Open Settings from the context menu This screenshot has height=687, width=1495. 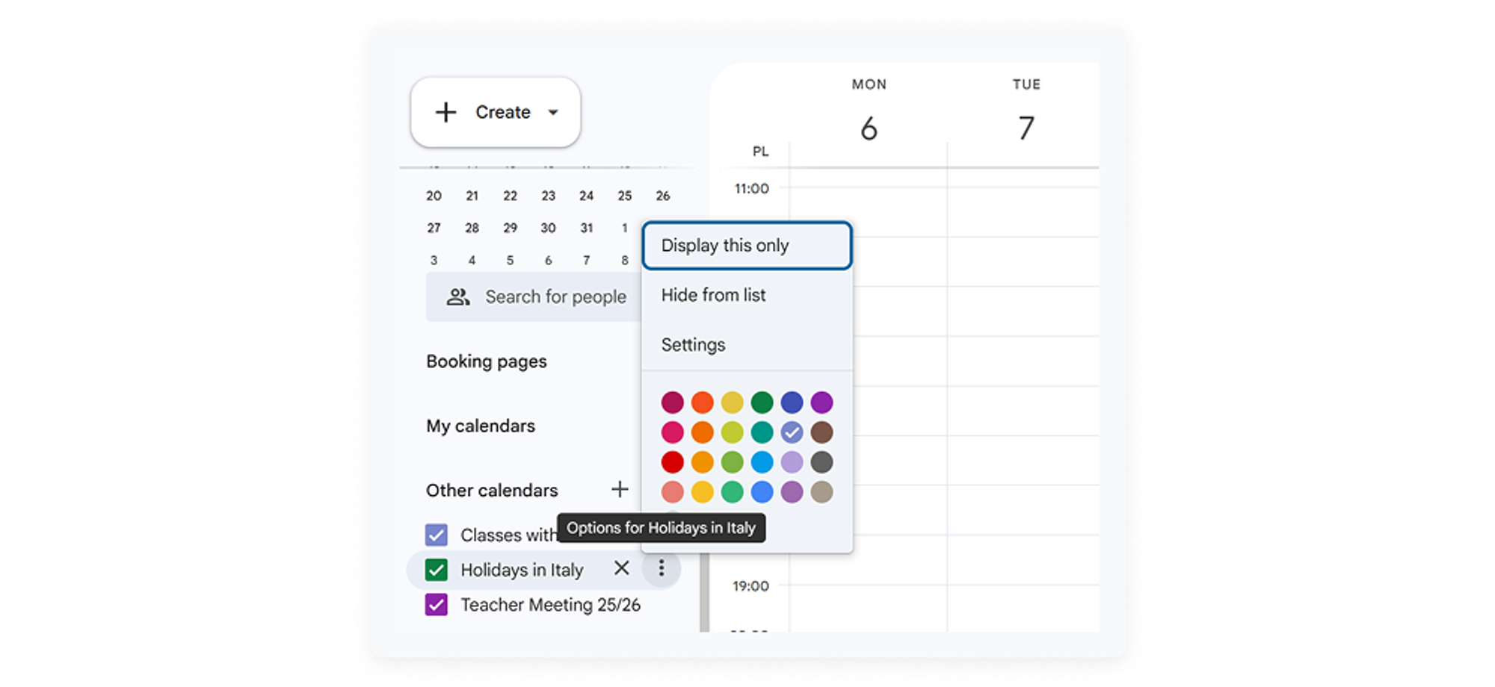pos(747,345)
